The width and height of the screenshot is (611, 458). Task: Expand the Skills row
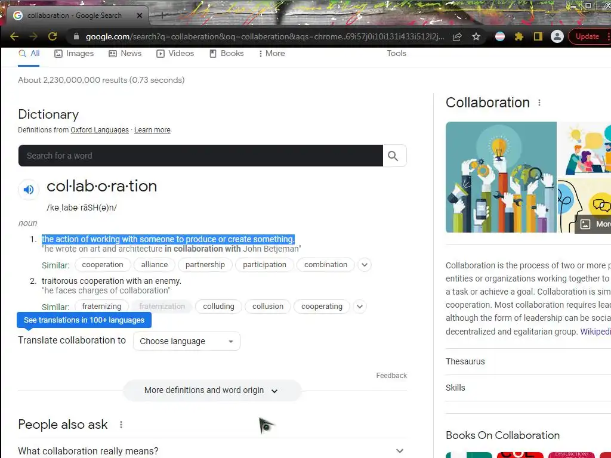[x=529, y=388]
